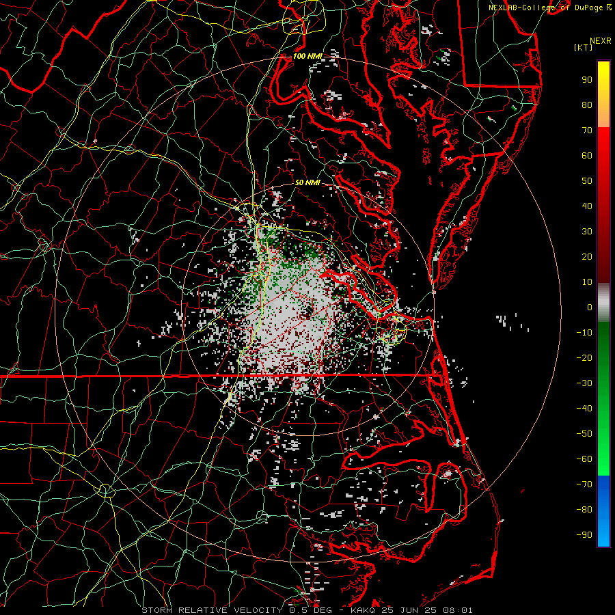This screenshot has height=615, width=615.
Task: Click the 60 value on velocity scale
Action: click(587, 156)
